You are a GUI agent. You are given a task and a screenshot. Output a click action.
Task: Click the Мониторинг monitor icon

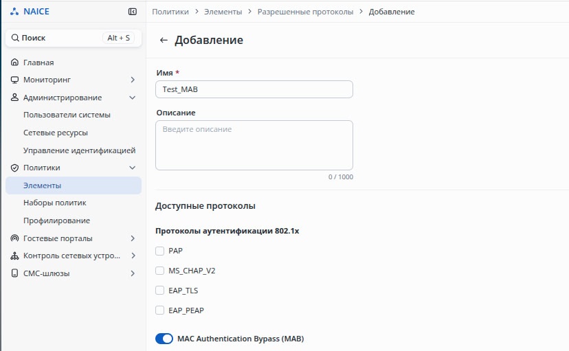(x=15, y=80)
